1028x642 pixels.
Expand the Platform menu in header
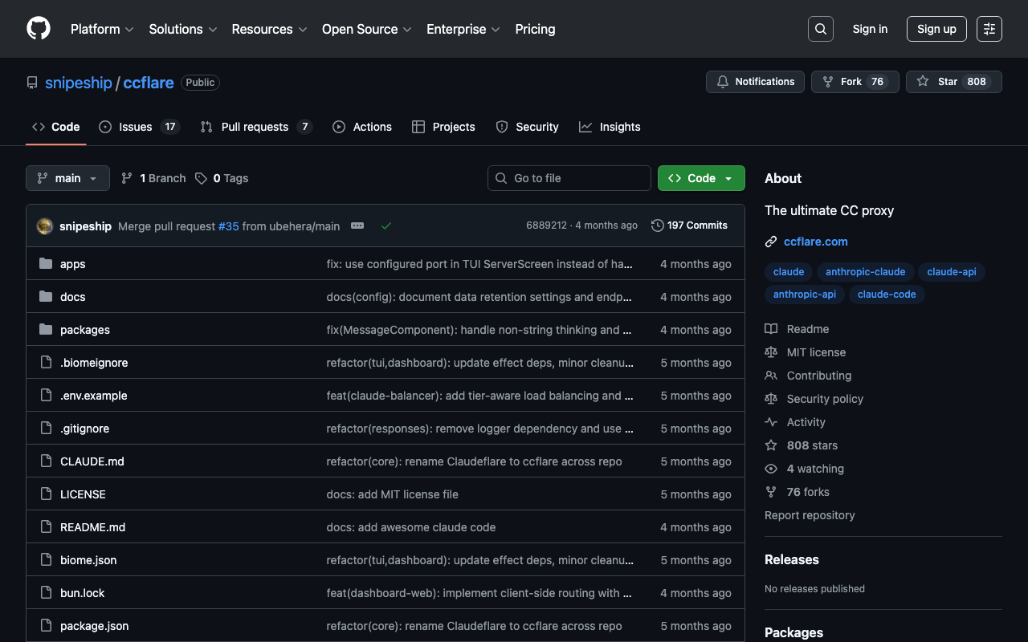[102, 29]
